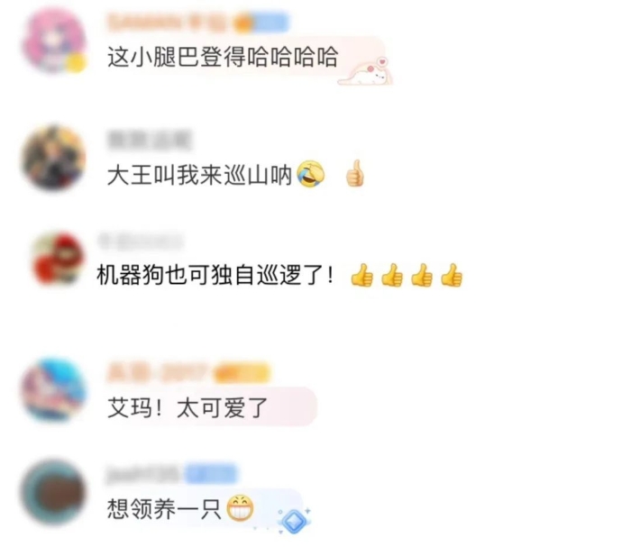631x547 pixels.
Task: Select the comment 这小腿巴登得哈哈哈哈
Action: (223, 57)
